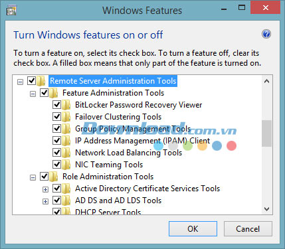Toggle BitLocker Password Recovery Viewer checkbox
The image size is (285, 249).
click(x=56, y=104)
